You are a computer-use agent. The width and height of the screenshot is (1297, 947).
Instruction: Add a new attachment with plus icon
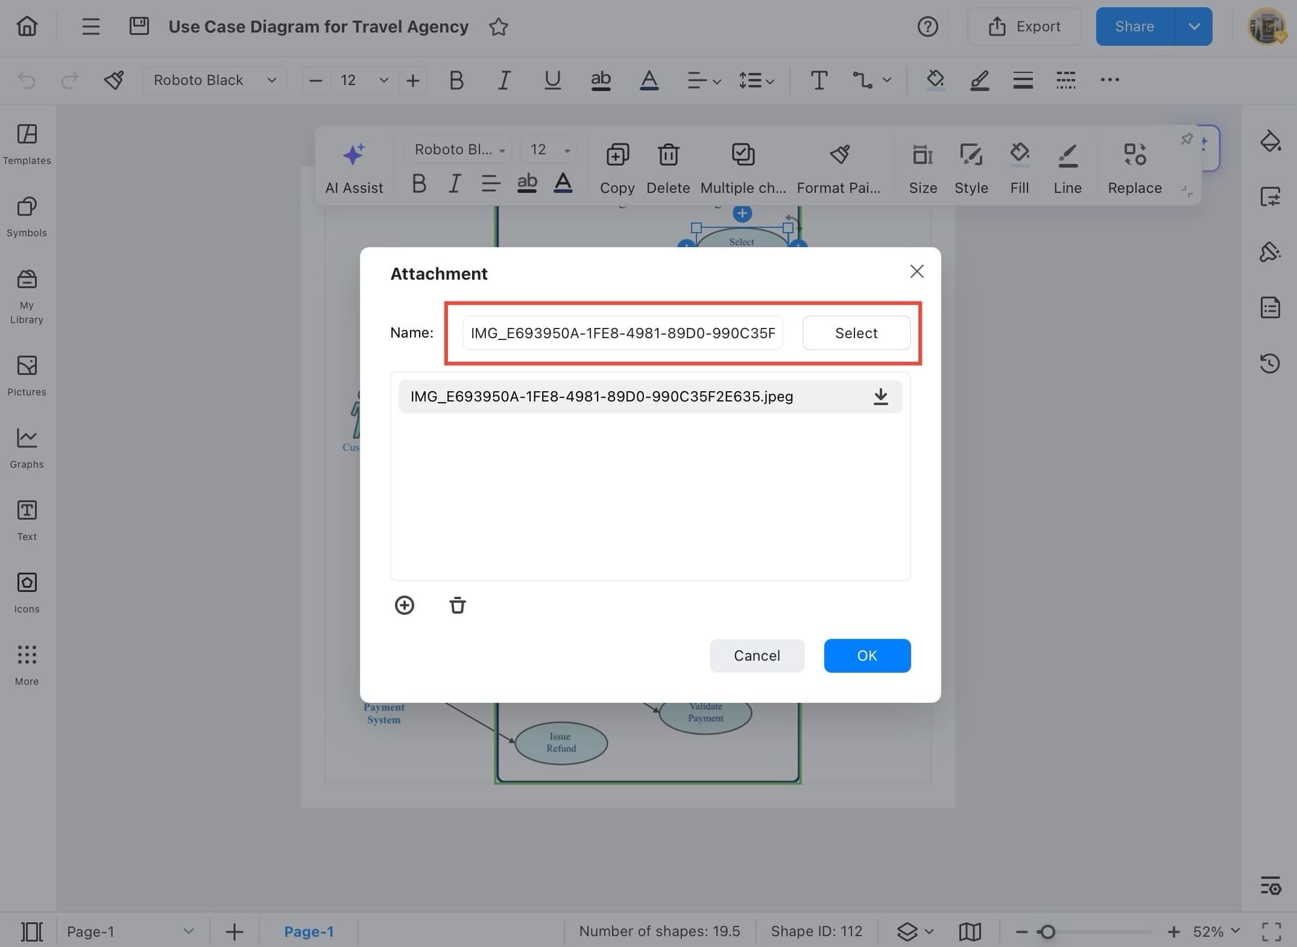click(405, 605)
